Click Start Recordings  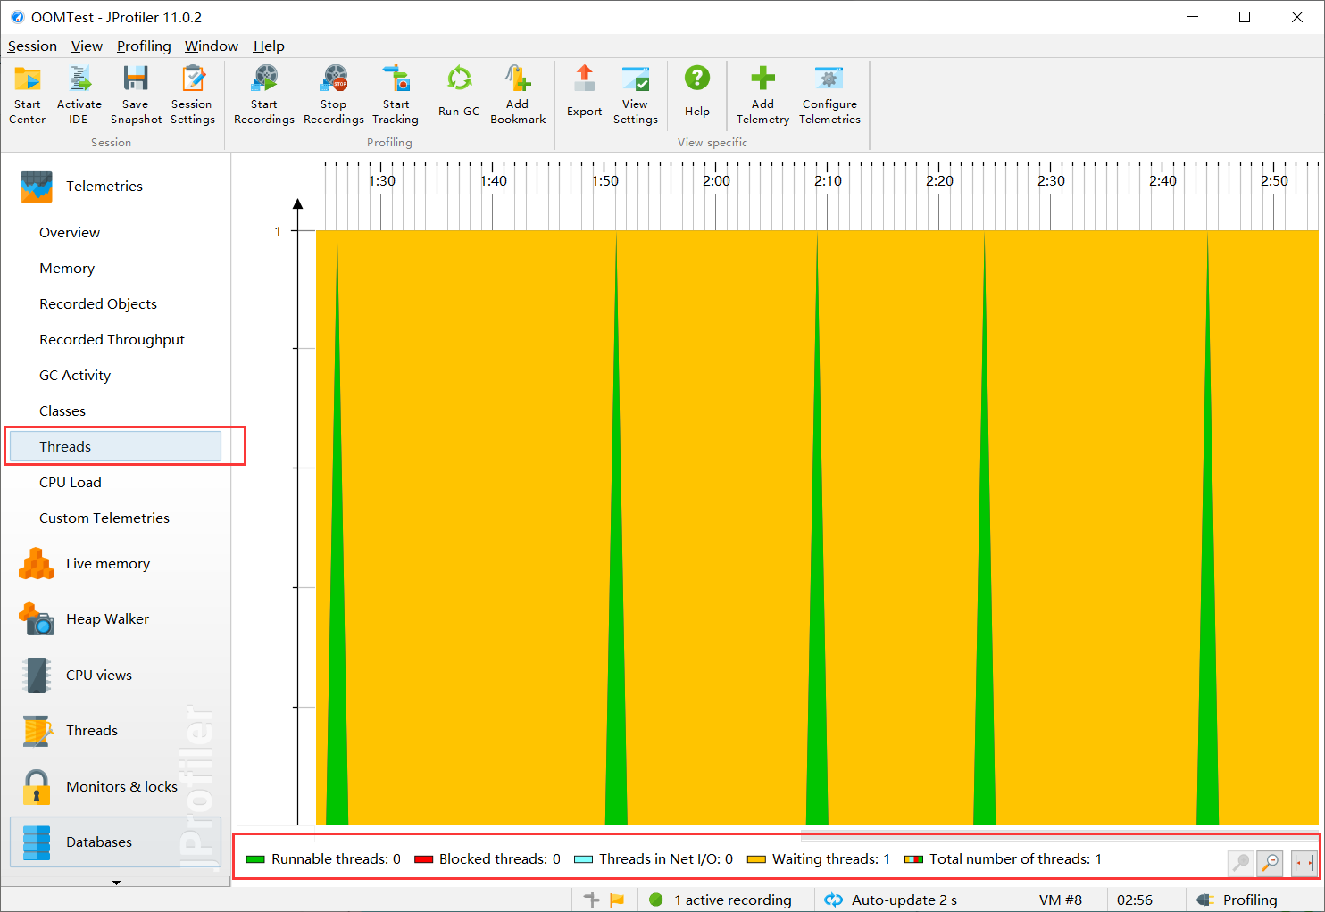[x=264, y=95]
